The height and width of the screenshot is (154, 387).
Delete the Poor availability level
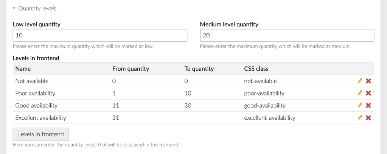point(368,93)
